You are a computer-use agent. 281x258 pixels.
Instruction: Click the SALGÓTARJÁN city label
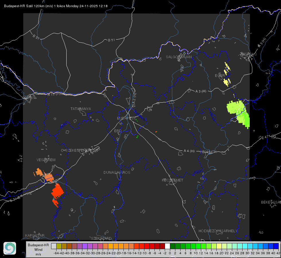click(179, 57)
